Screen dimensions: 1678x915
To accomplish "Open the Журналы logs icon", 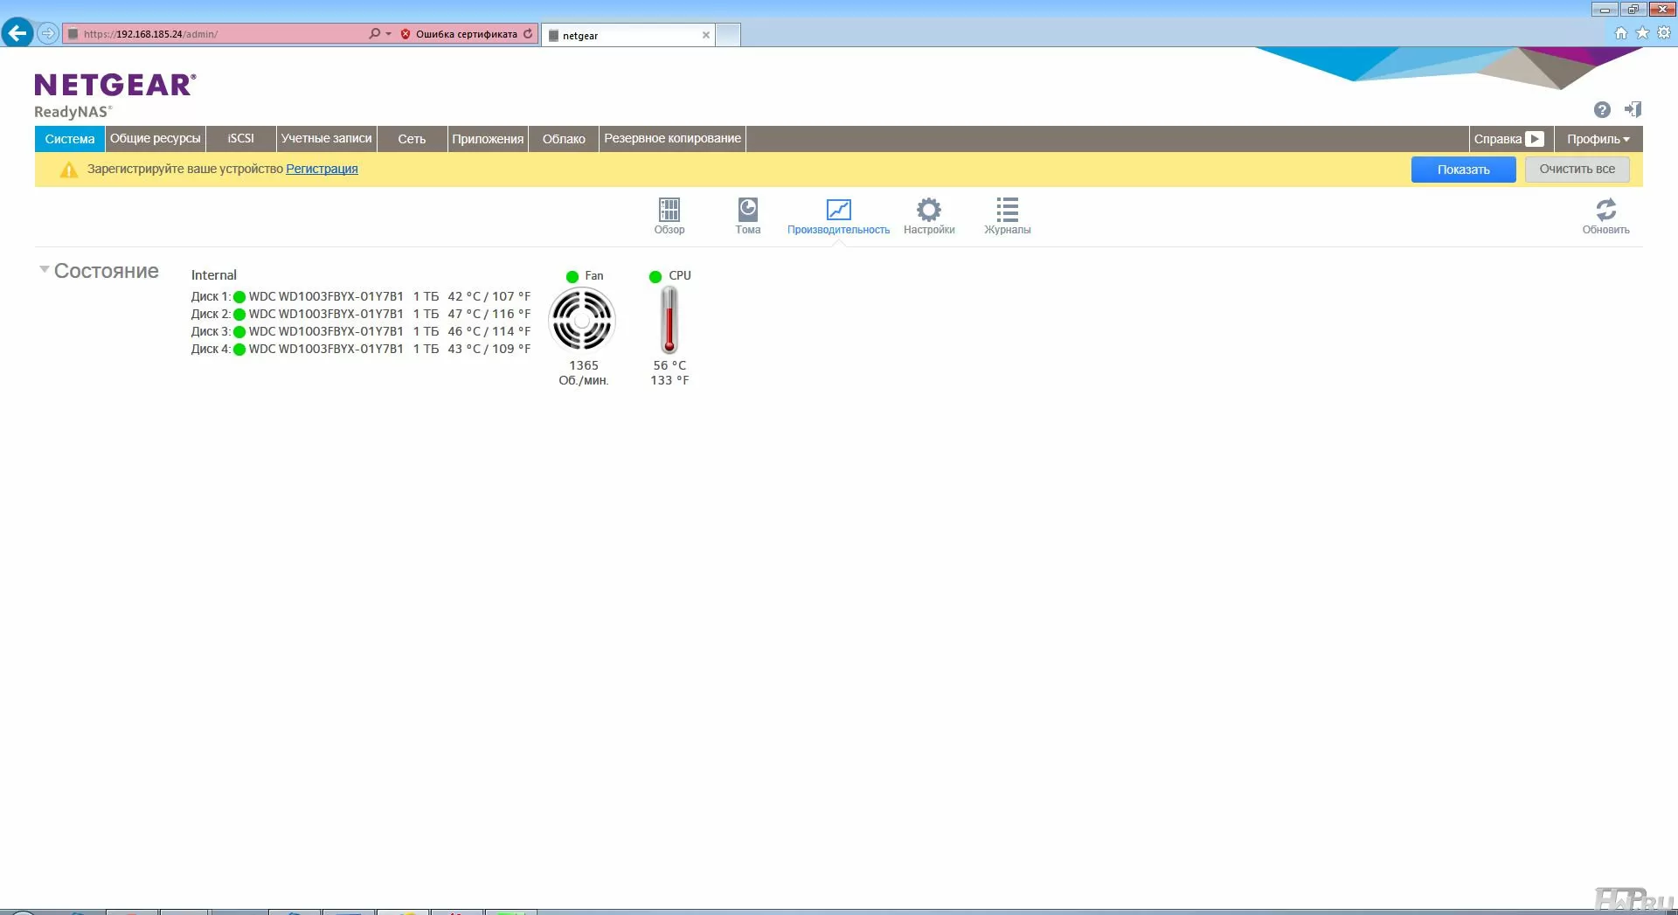I will [1007, 215].
